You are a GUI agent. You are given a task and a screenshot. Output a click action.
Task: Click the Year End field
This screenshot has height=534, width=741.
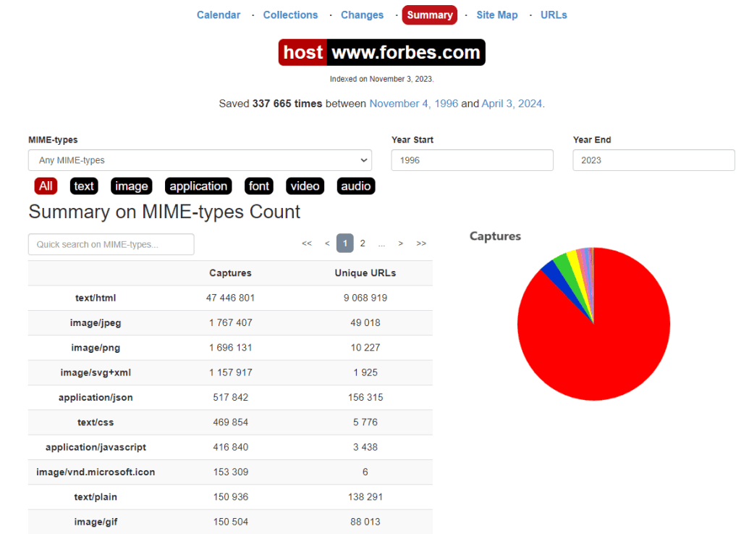(x=653, y=160)
